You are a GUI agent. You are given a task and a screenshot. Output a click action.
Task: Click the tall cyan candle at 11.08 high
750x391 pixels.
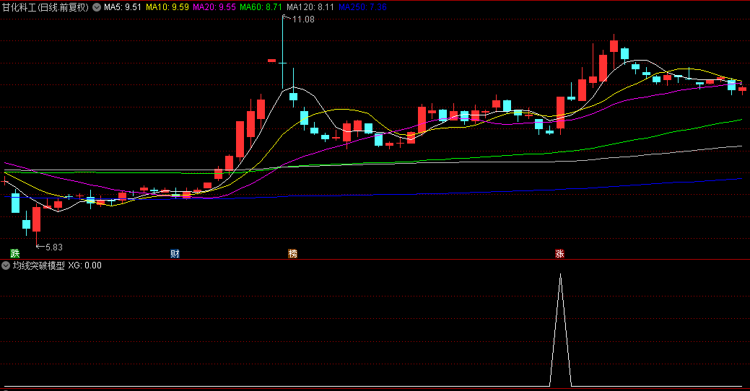(x=283, y=53)
